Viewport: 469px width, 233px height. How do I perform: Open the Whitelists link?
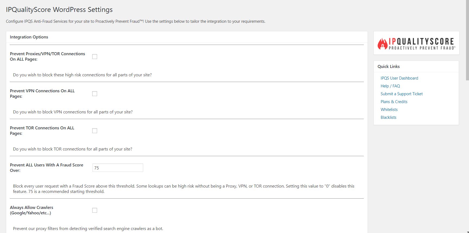(x=389, y=110)
